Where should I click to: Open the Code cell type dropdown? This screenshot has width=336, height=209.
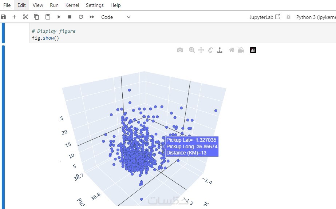115,17
